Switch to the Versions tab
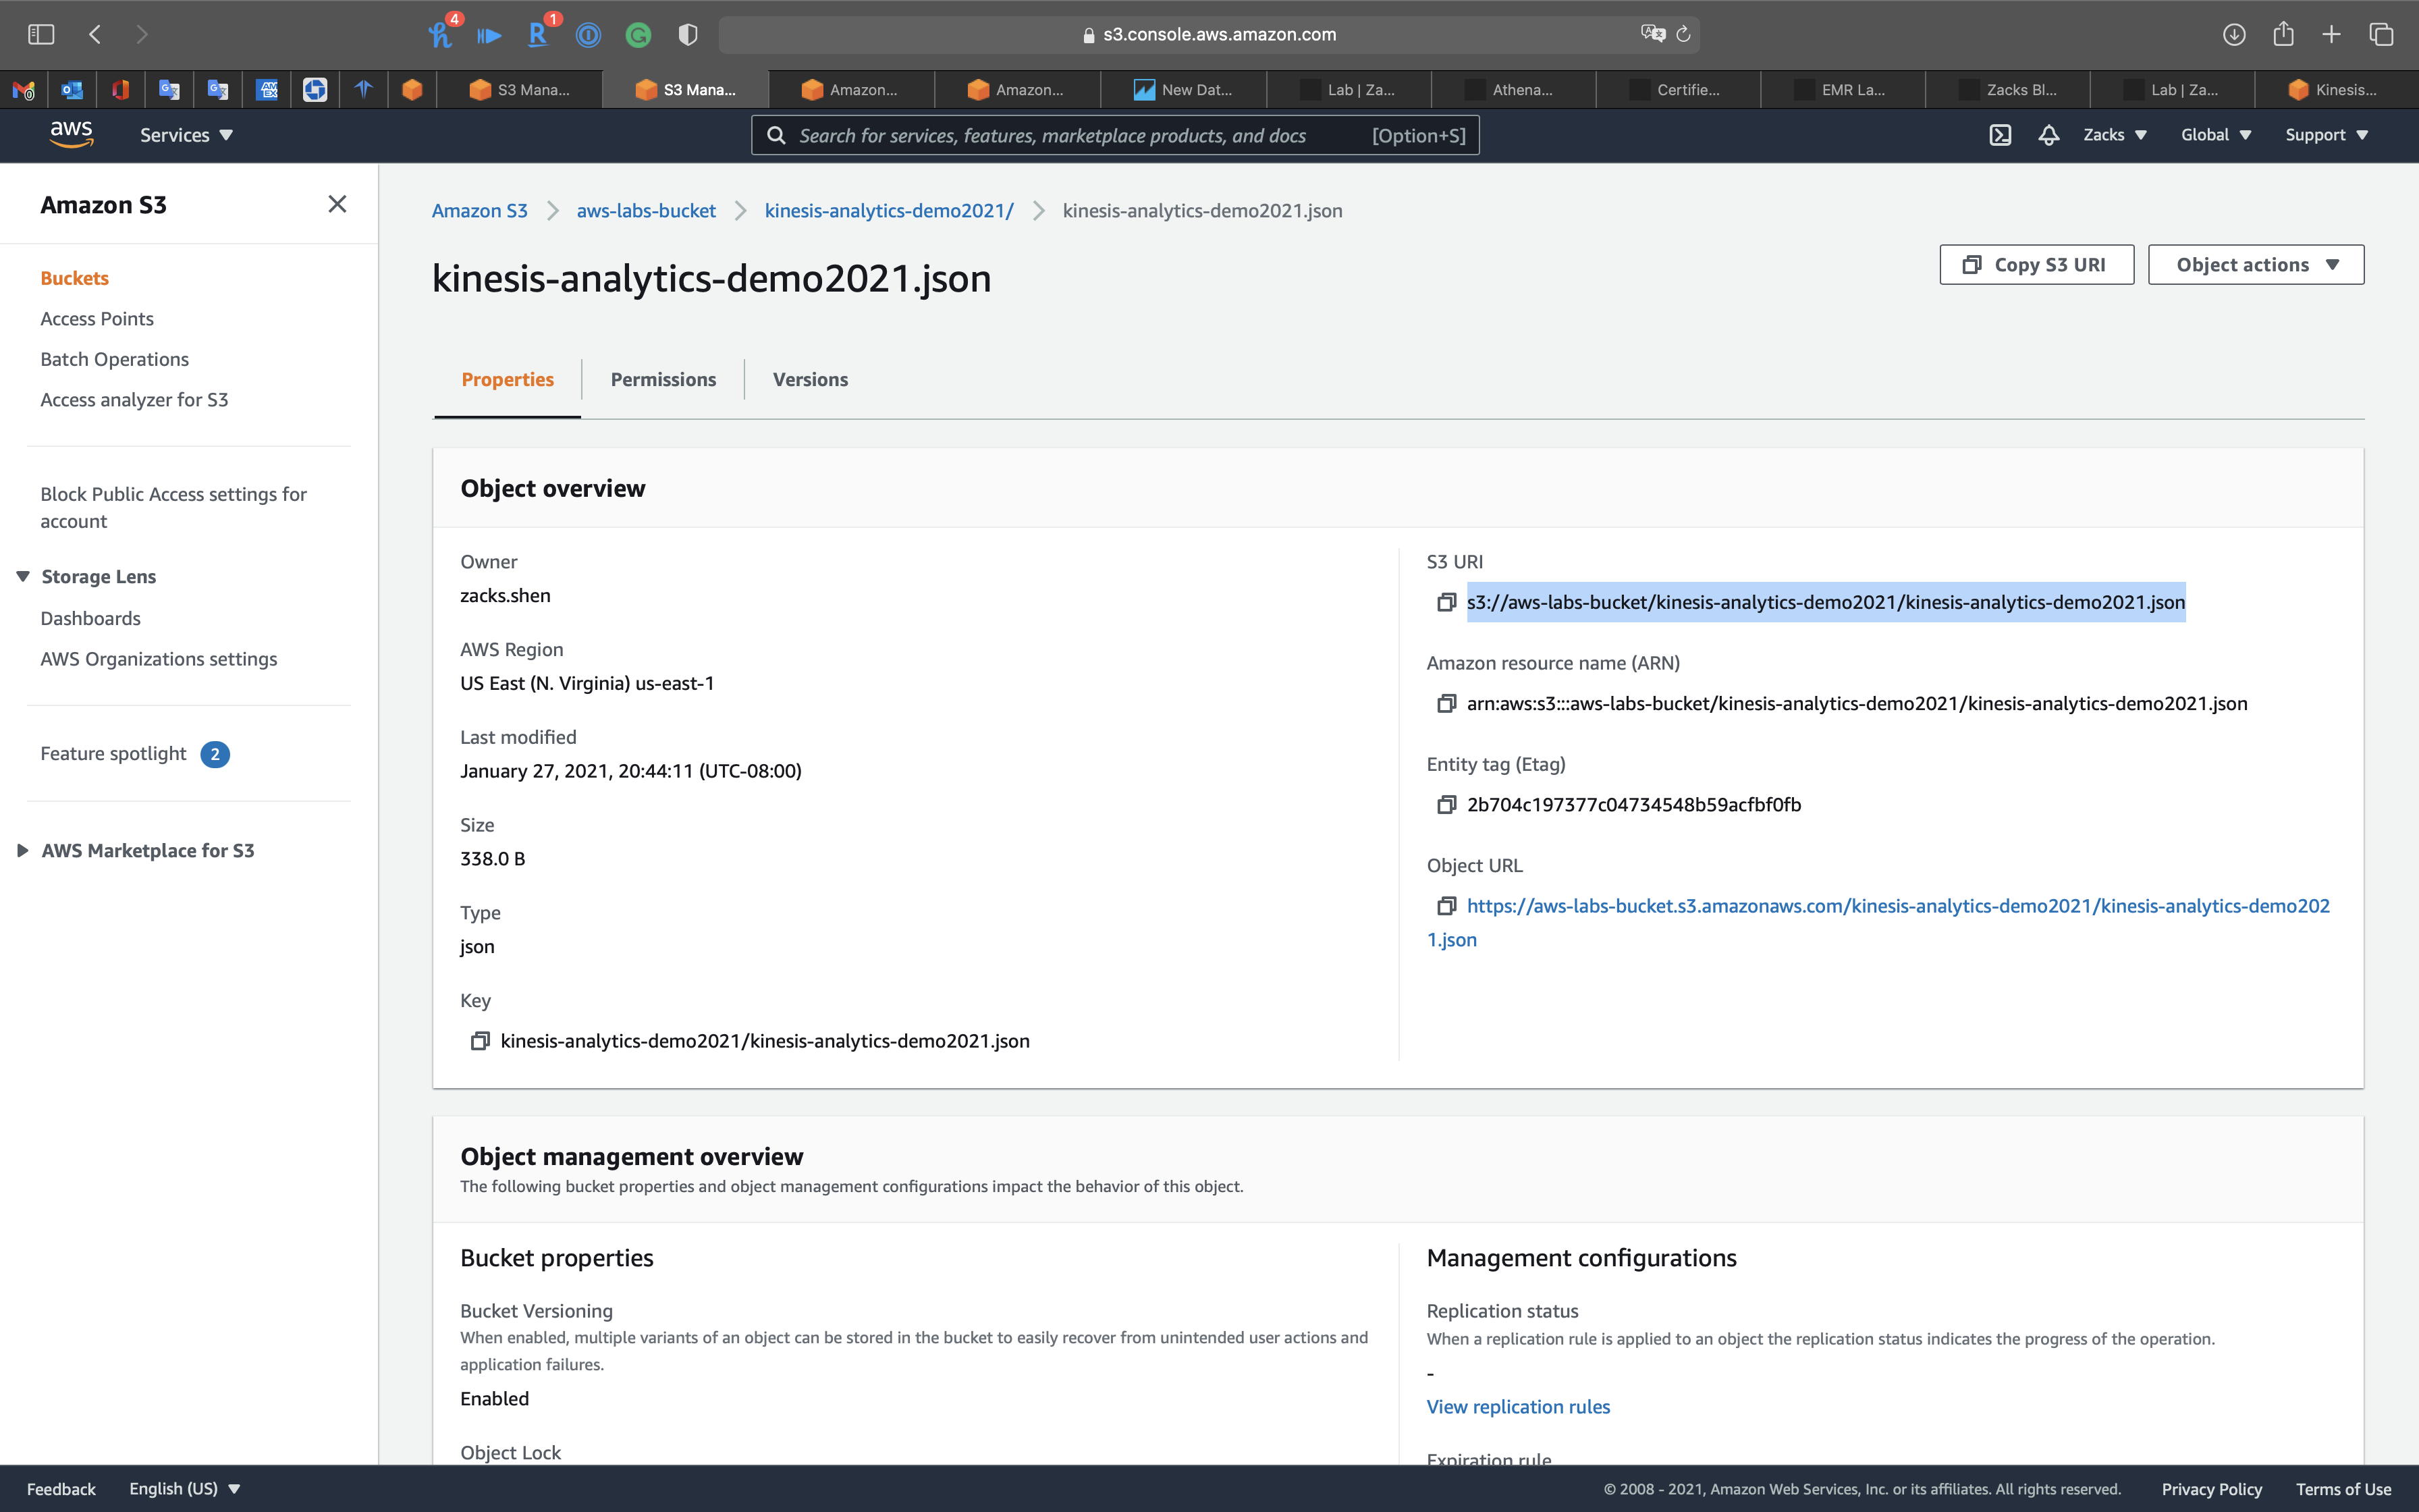Viewport: 2419px width, 1512px height. tap(810, 379)
